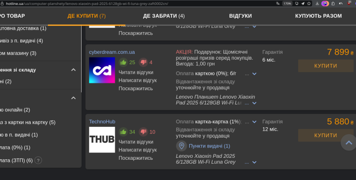Select the 'ні (2)' warehouse filter
Screen dimensions: 356x180
5,81
